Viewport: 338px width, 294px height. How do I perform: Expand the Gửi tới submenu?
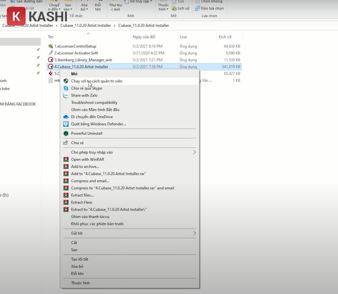pyautogui.click(x=130, y=233)
